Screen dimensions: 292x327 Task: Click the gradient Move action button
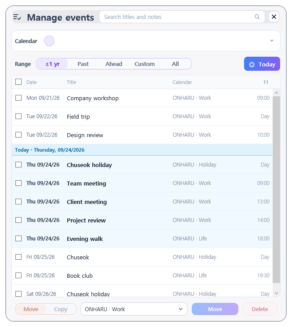pos(215,309)
